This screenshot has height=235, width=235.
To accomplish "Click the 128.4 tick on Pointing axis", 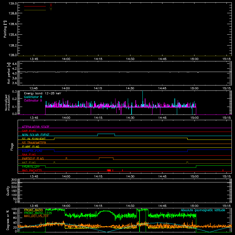I will coord(13,35).
